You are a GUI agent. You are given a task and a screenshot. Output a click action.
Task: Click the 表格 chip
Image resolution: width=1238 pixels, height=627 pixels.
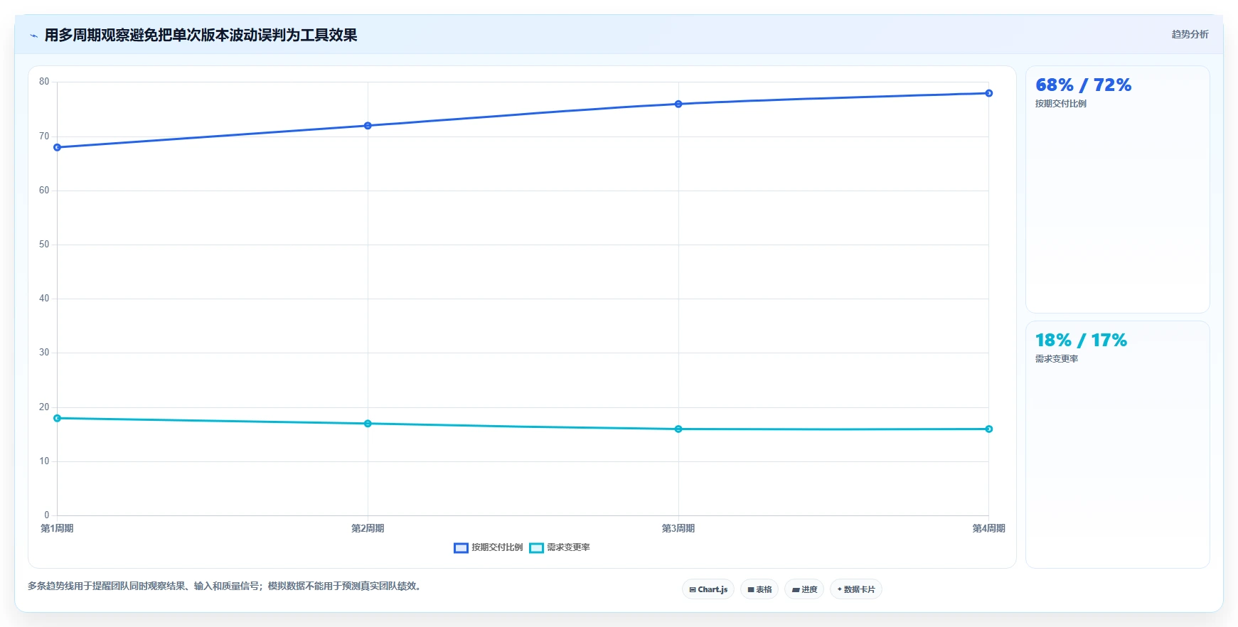(x=759, y=589)
